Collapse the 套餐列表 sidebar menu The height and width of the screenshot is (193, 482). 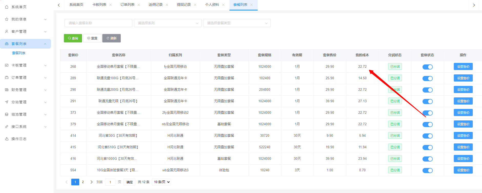(x=45, y=44)
